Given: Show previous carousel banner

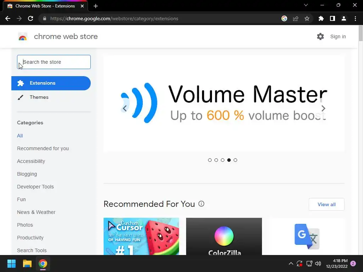Looking at the screenshot, I should pos(125,108).
